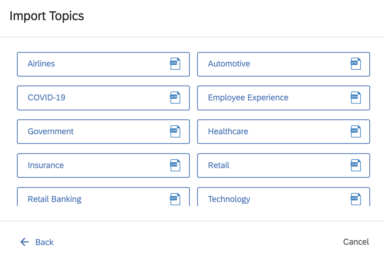Click the JSON icon on Retail Banking
Screen dimensions: 385x258
click(175, 198)
